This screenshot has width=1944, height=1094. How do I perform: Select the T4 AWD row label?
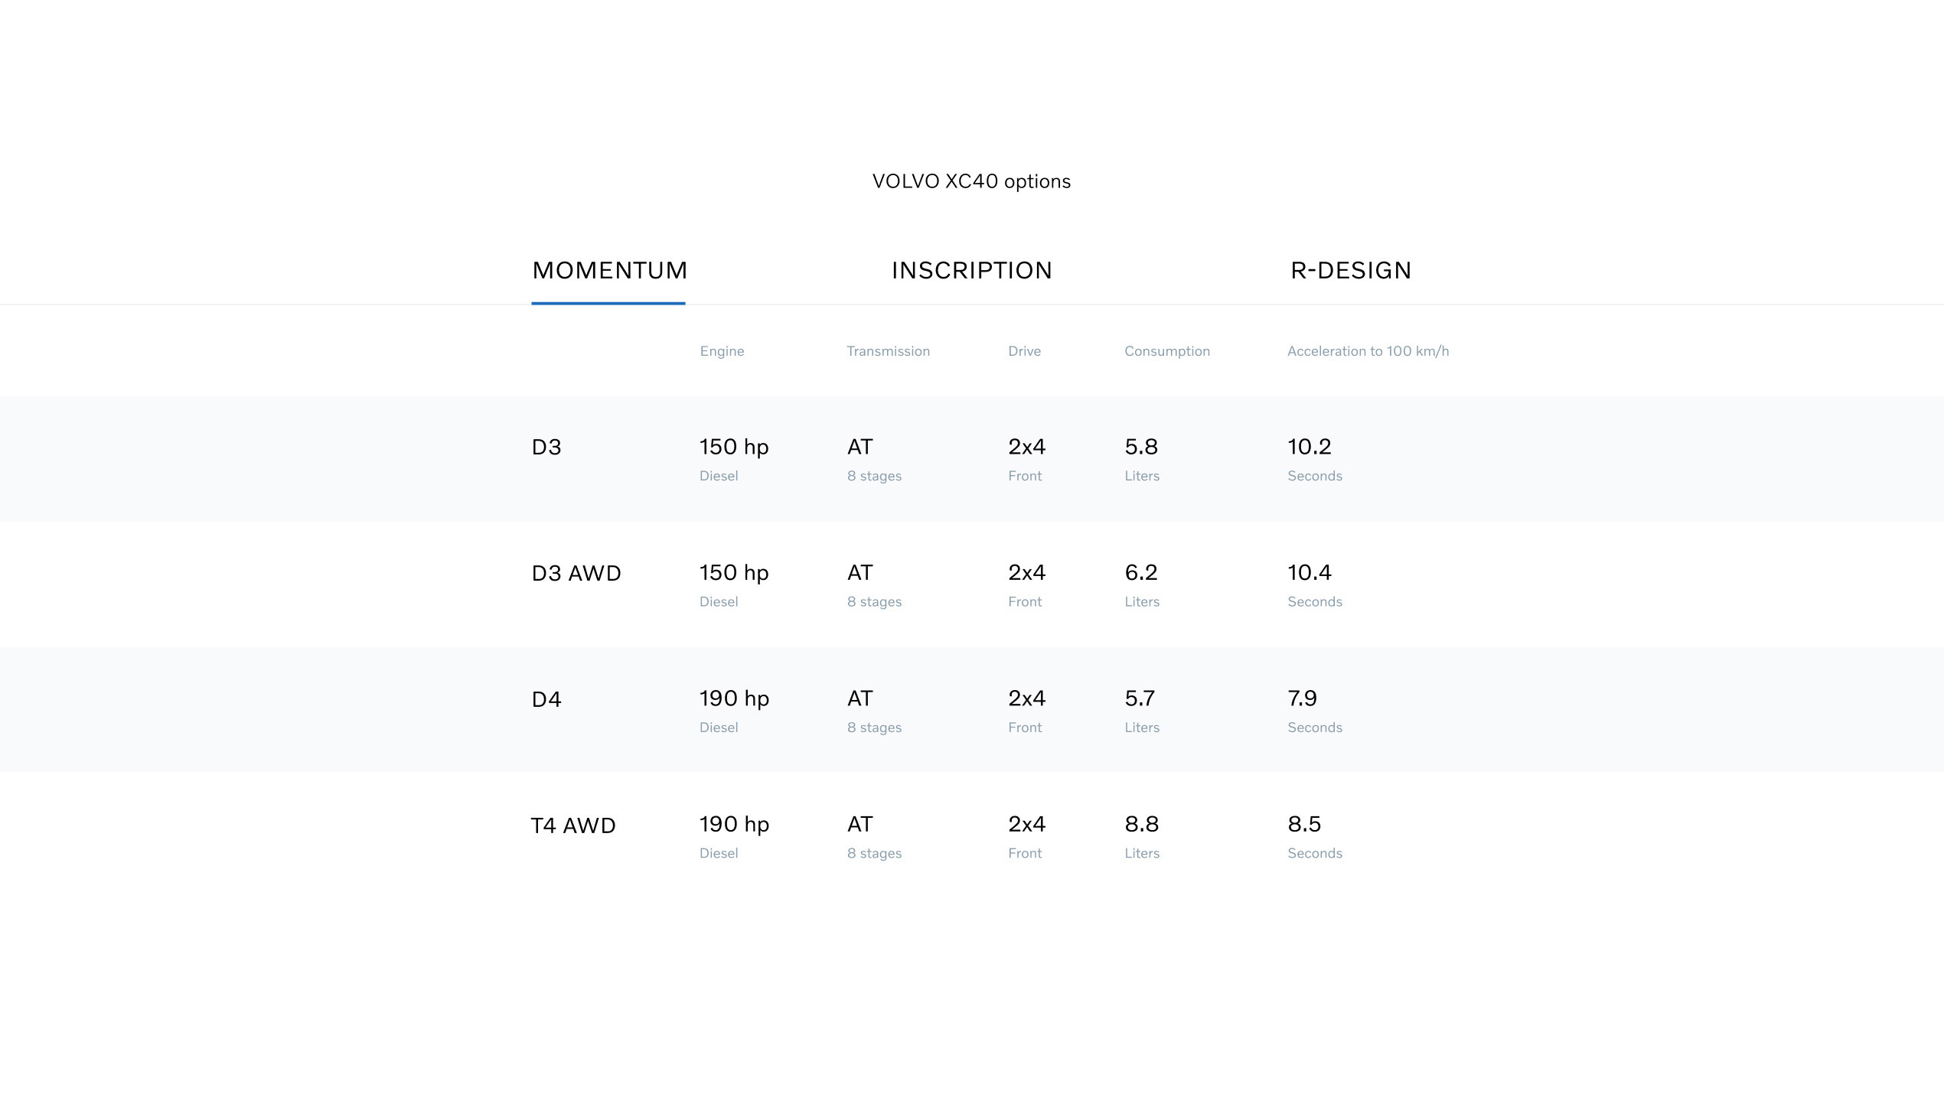coord(573,826)
